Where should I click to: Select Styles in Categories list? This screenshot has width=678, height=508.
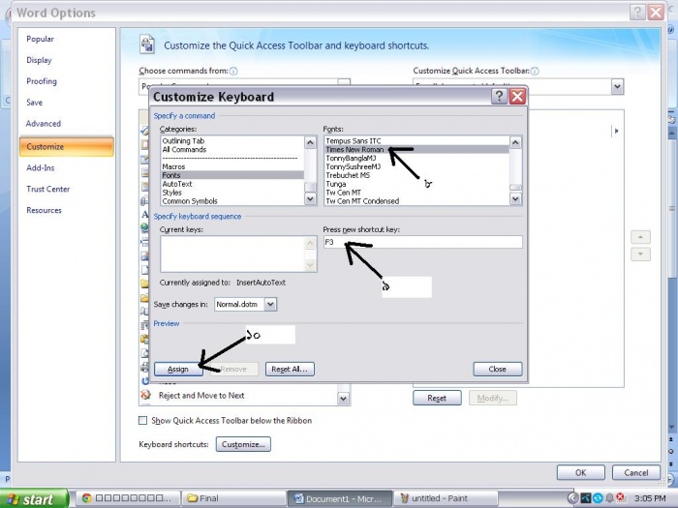pyautogui.click(x=232, y=193)
